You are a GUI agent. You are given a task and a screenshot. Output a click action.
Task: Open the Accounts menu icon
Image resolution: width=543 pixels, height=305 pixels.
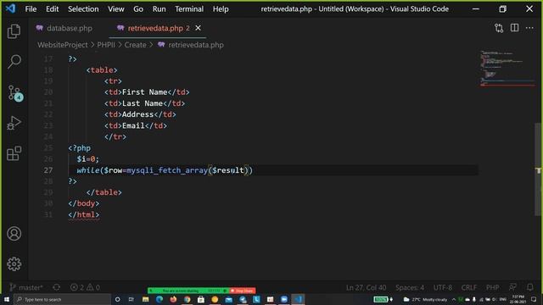(14, 234)
